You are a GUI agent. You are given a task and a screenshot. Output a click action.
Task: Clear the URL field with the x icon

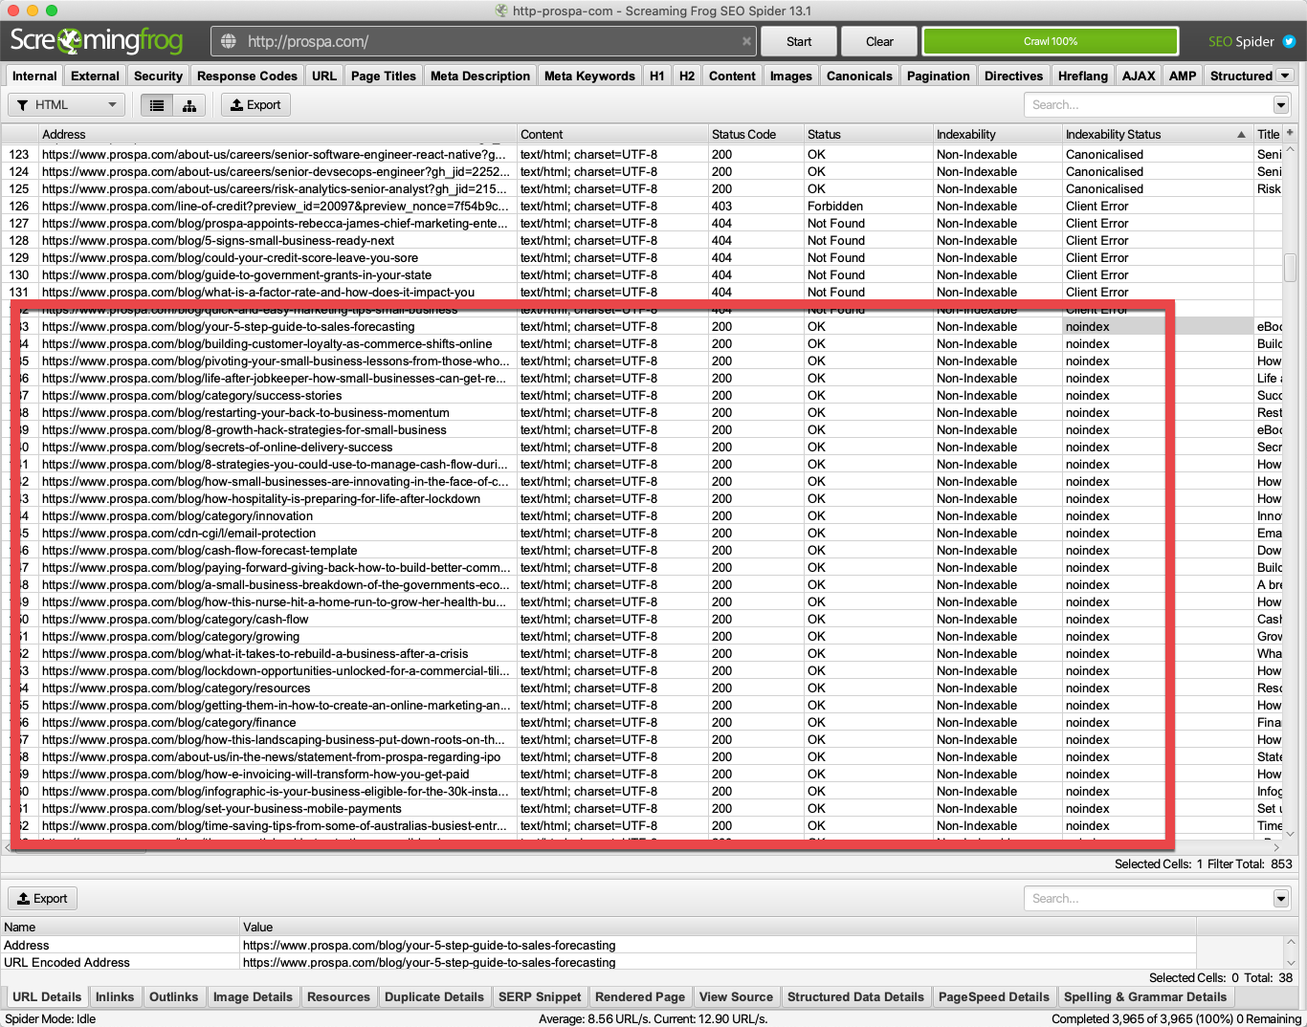[x=746, y=41]
